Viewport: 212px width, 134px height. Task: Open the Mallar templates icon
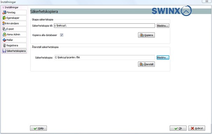tap(4, 40)
